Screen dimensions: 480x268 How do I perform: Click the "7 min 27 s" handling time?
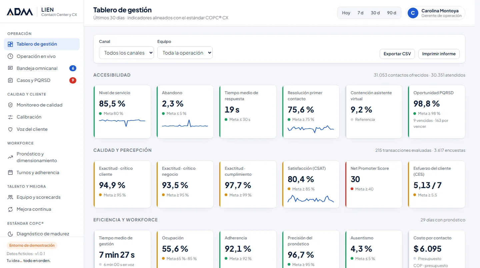coord(117,255)
